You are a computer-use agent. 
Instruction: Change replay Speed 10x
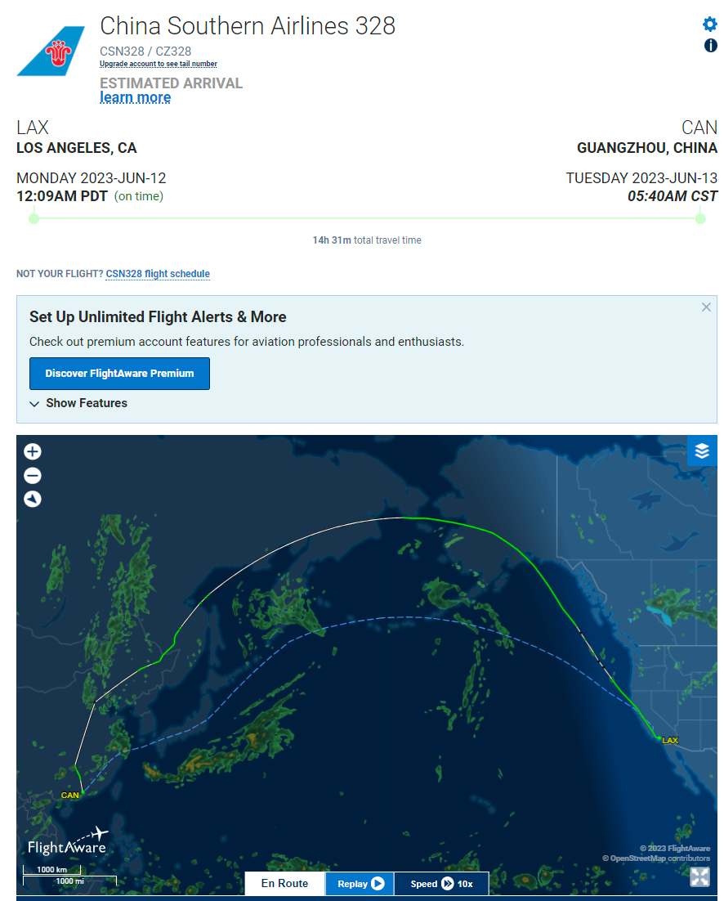click(x=441, y=884)
